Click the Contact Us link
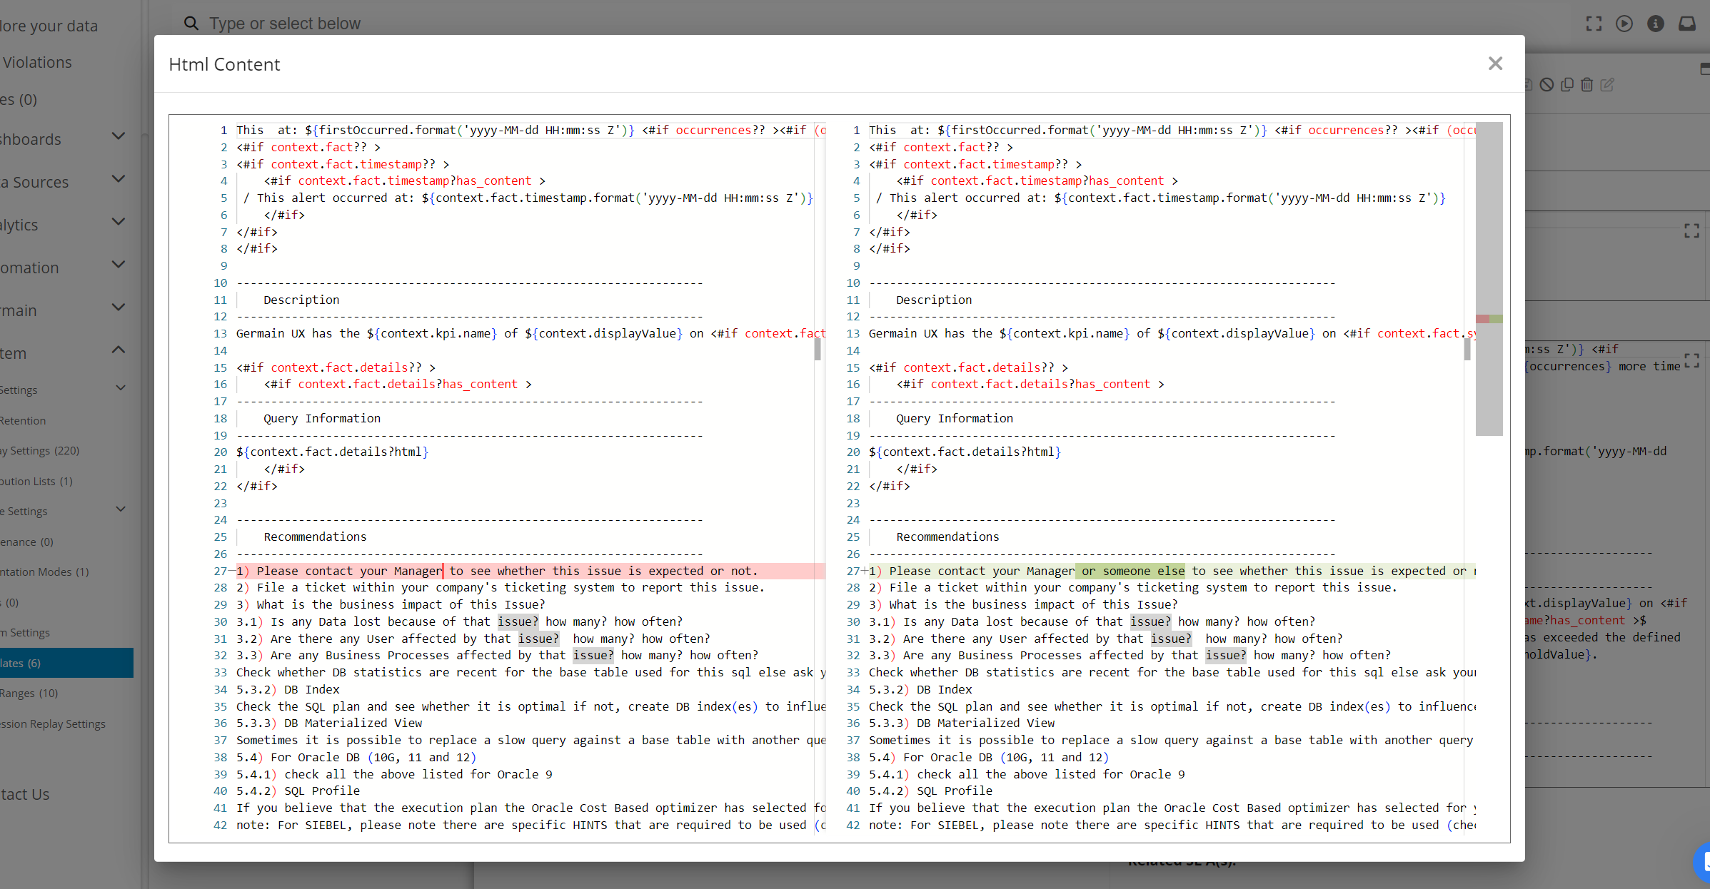The image size is (1710, 889). pos(25,794)
